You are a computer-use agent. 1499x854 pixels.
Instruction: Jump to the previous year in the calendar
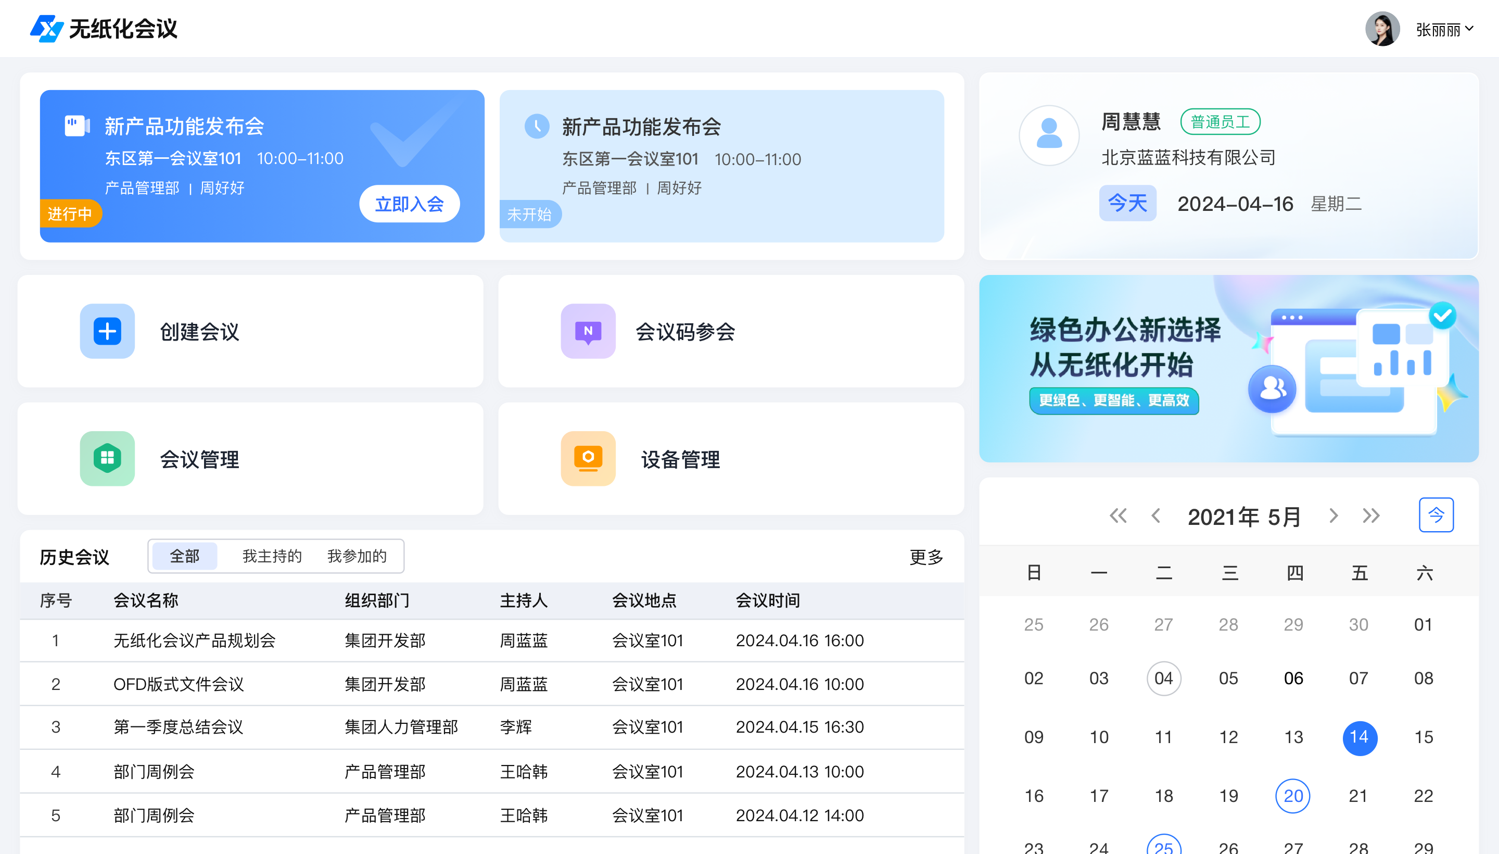point(1118,516)
